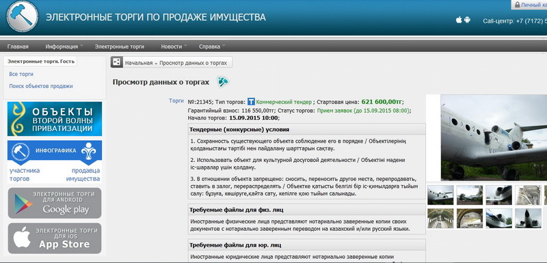This screenshot has height=263, width=547.
Task: Click the Начальная breadcrumb link
Action: 139,63
